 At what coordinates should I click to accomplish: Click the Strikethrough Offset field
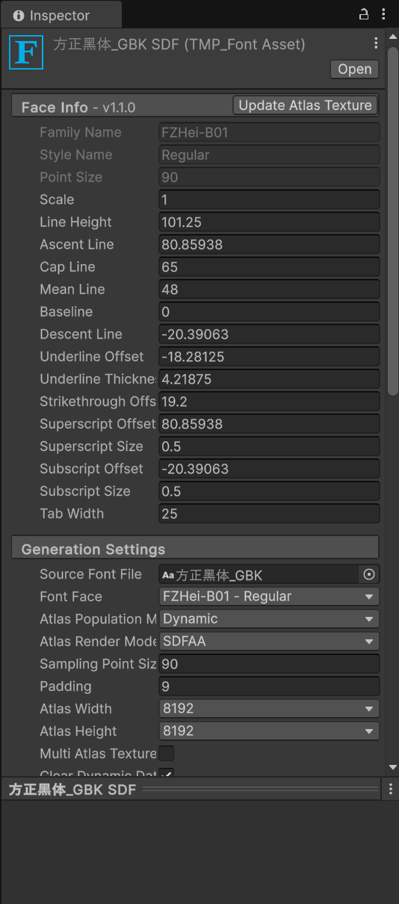pos(270,402)
